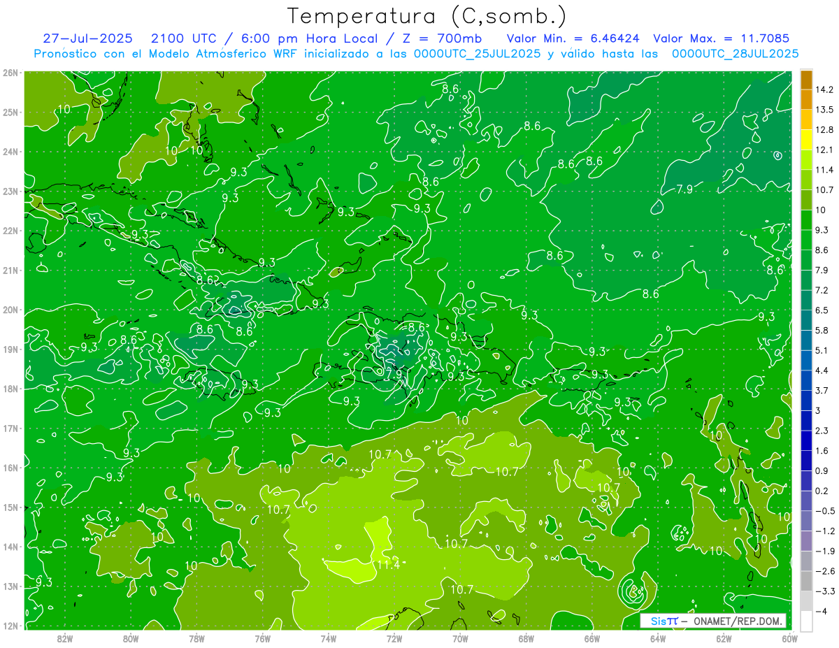The height and width of the screenshot is (648, 839).
Task: Click the 26N latitude axis label
Action: (10, 73)
